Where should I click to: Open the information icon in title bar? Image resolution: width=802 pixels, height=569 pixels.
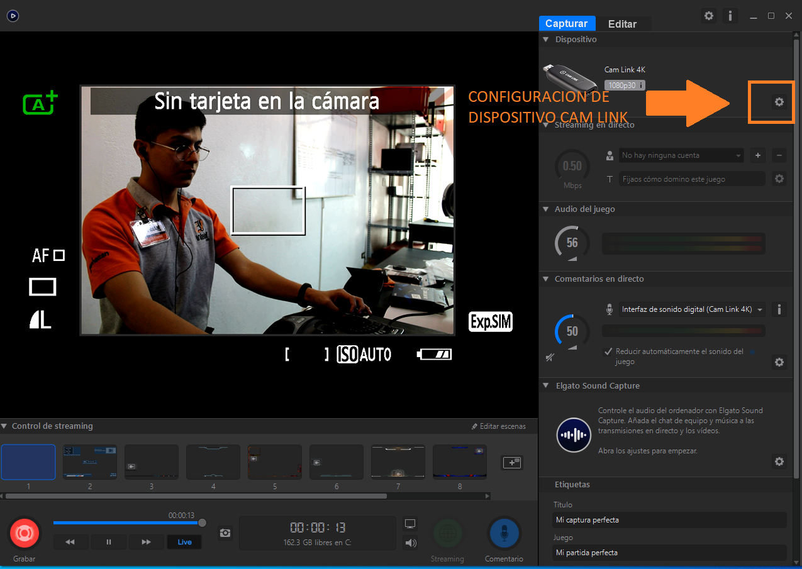pyautogui.click(x=730, y=16)
